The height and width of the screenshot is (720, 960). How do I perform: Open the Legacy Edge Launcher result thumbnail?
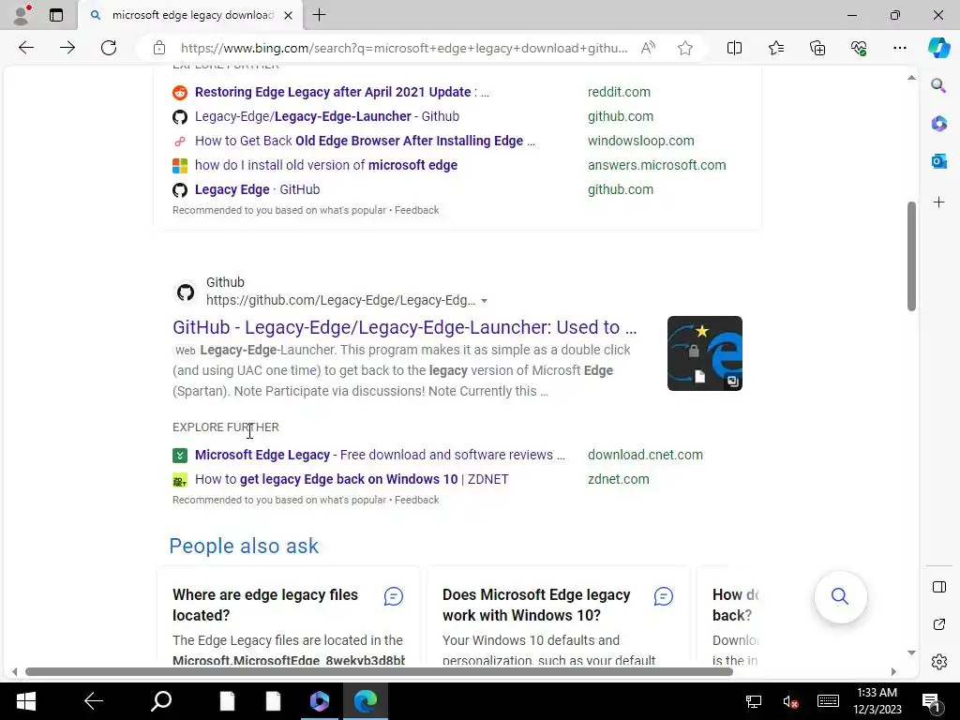click(705, 353)
